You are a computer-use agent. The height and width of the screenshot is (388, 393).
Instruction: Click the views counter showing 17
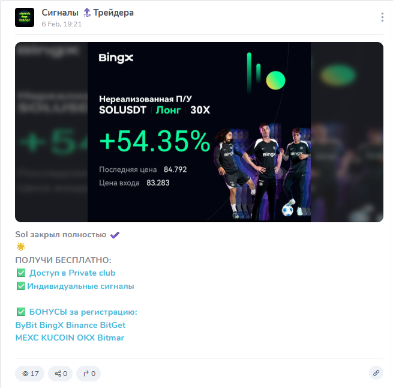coord(30,374)
